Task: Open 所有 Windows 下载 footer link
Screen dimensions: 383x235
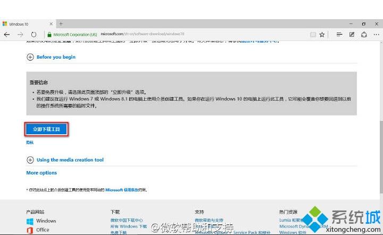Action: pyautogui.click(x=129, y=226)
